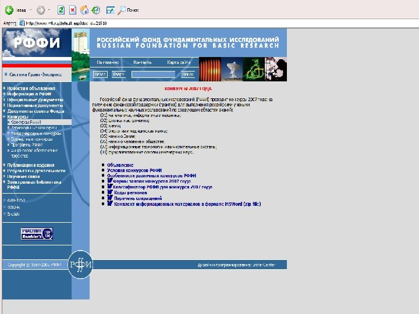419x314 pixels.
Task: Expand the 'Информация о РФФИ' section
Action: click(x=4, y=94)
